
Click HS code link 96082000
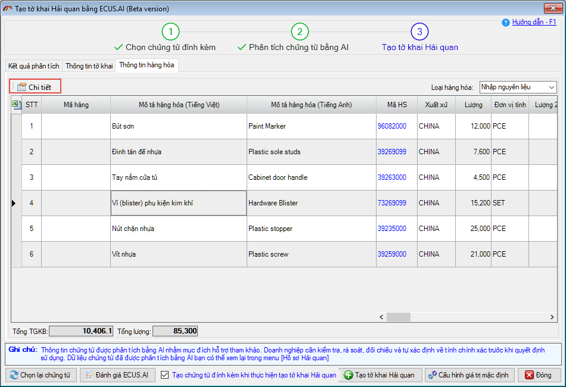point(391,126)
